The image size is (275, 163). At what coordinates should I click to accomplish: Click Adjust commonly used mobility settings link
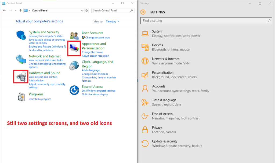pos(47,86)
